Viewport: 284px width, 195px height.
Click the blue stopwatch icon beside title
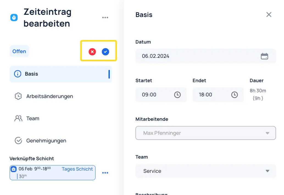[14, 18]
